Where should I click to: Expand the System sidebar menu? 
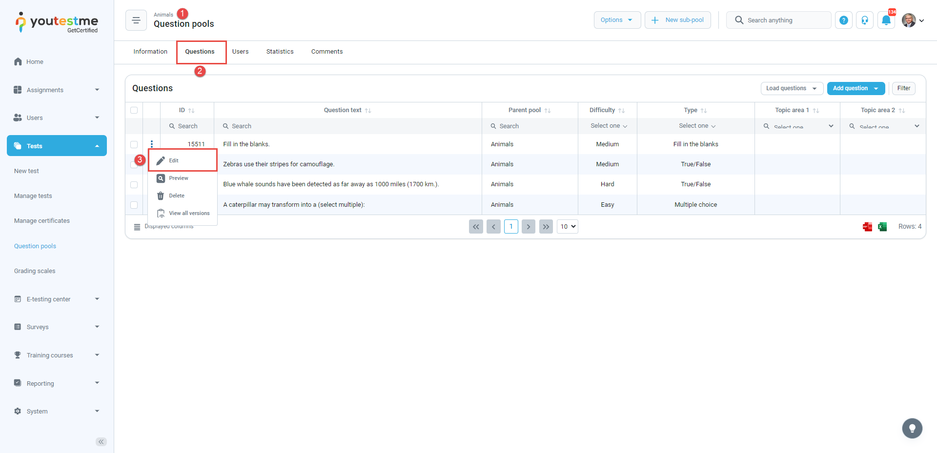click(57, 411)
